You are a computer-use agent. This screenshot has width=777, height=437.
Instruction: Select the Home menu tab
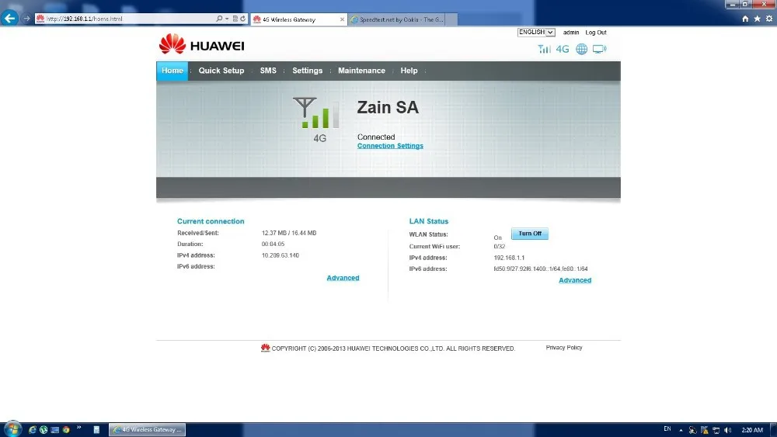172,71
